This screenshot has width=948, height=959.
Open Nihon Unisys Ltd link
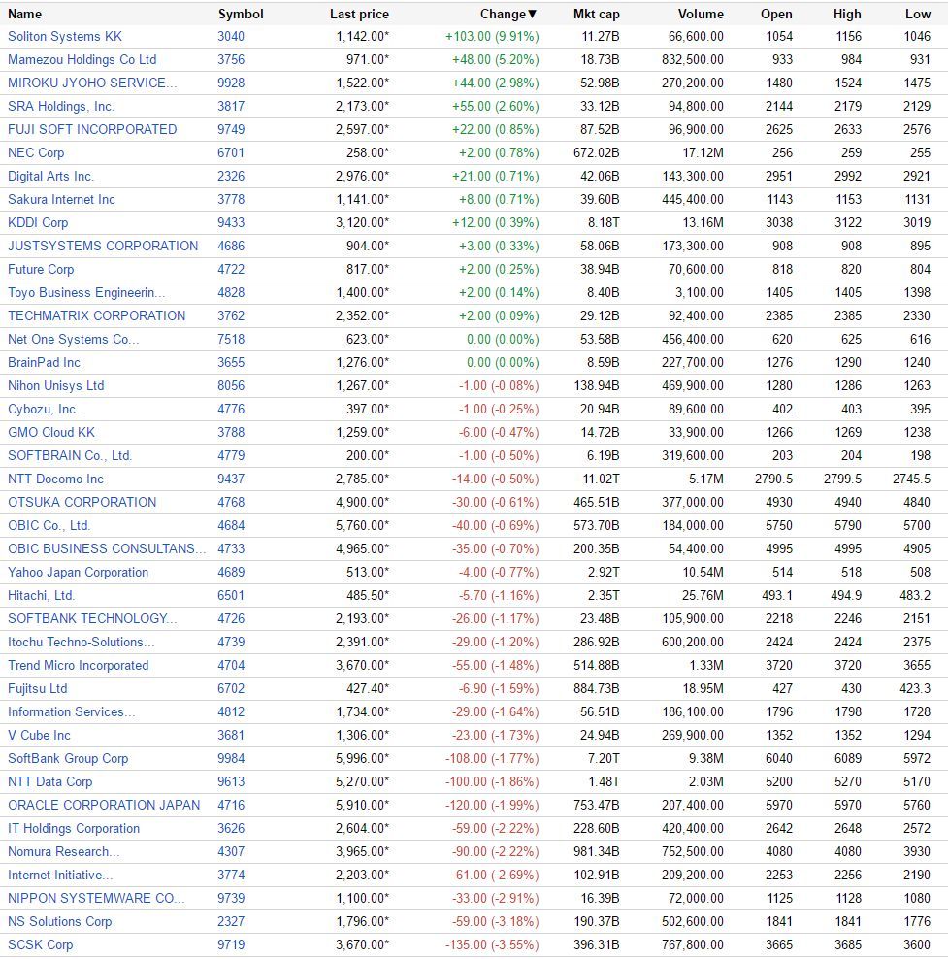[x=55, y=386]
